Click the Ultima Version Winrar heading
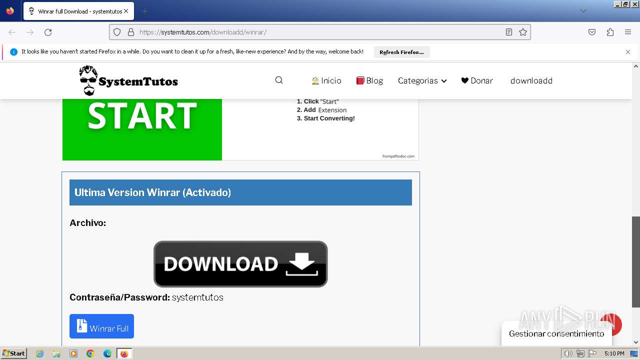This screenshot has width=640, height=360. 152,192
